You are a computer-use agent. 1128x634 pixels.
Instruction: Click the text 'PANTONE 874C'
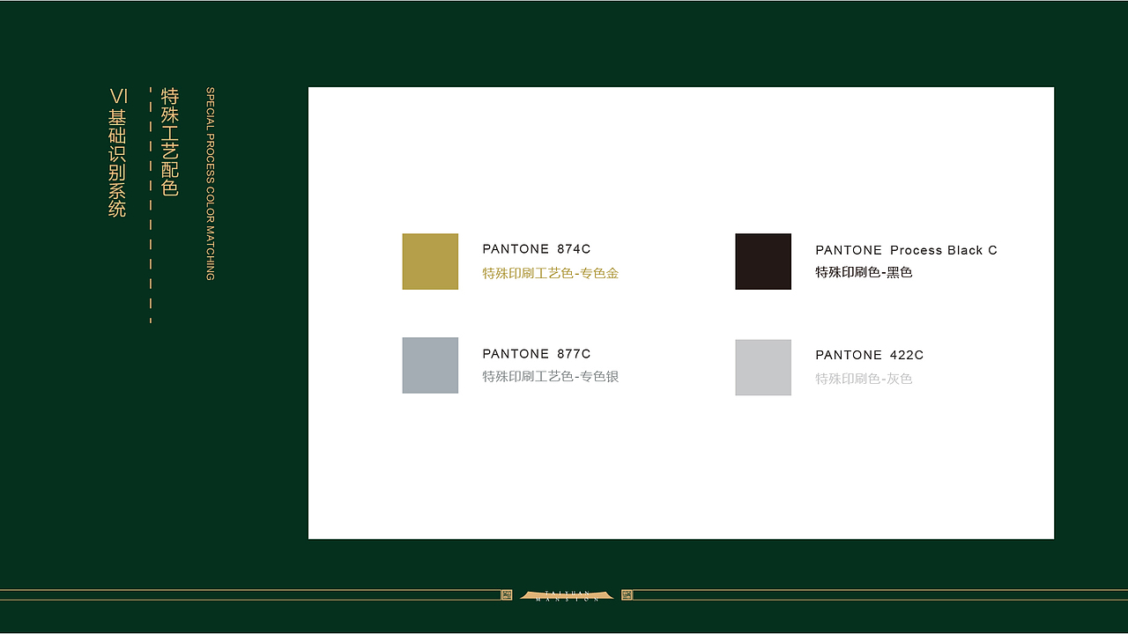(537, 249)
